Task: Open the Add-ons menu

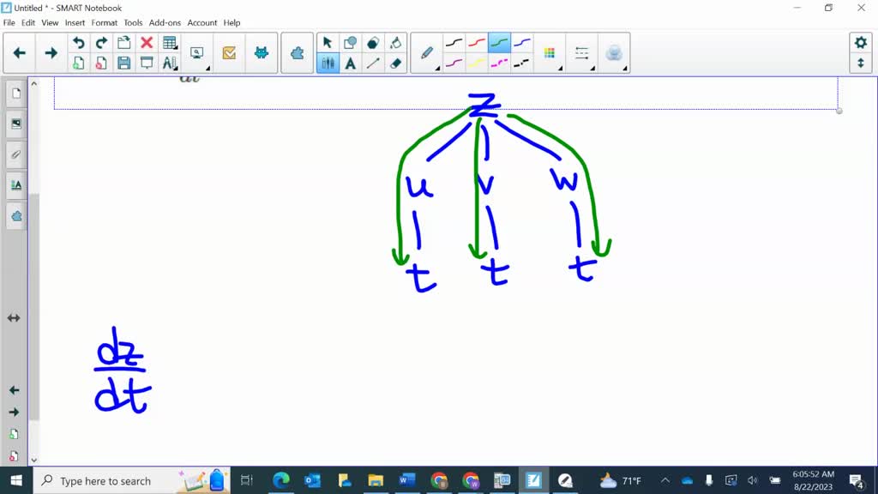Action: point(165,23)
